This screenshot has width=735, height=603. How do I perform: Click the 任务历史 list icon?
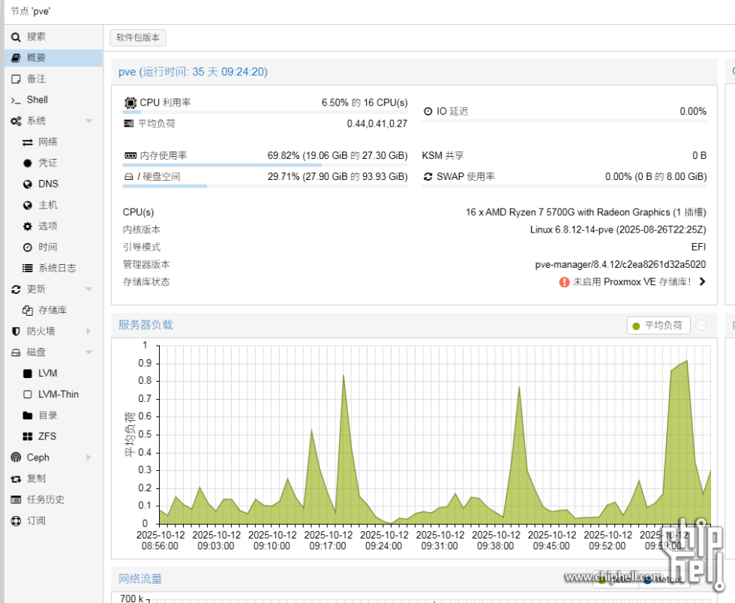click(16, 499)
